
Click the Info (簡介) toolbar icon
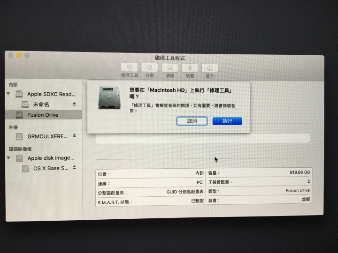[210, 68]
